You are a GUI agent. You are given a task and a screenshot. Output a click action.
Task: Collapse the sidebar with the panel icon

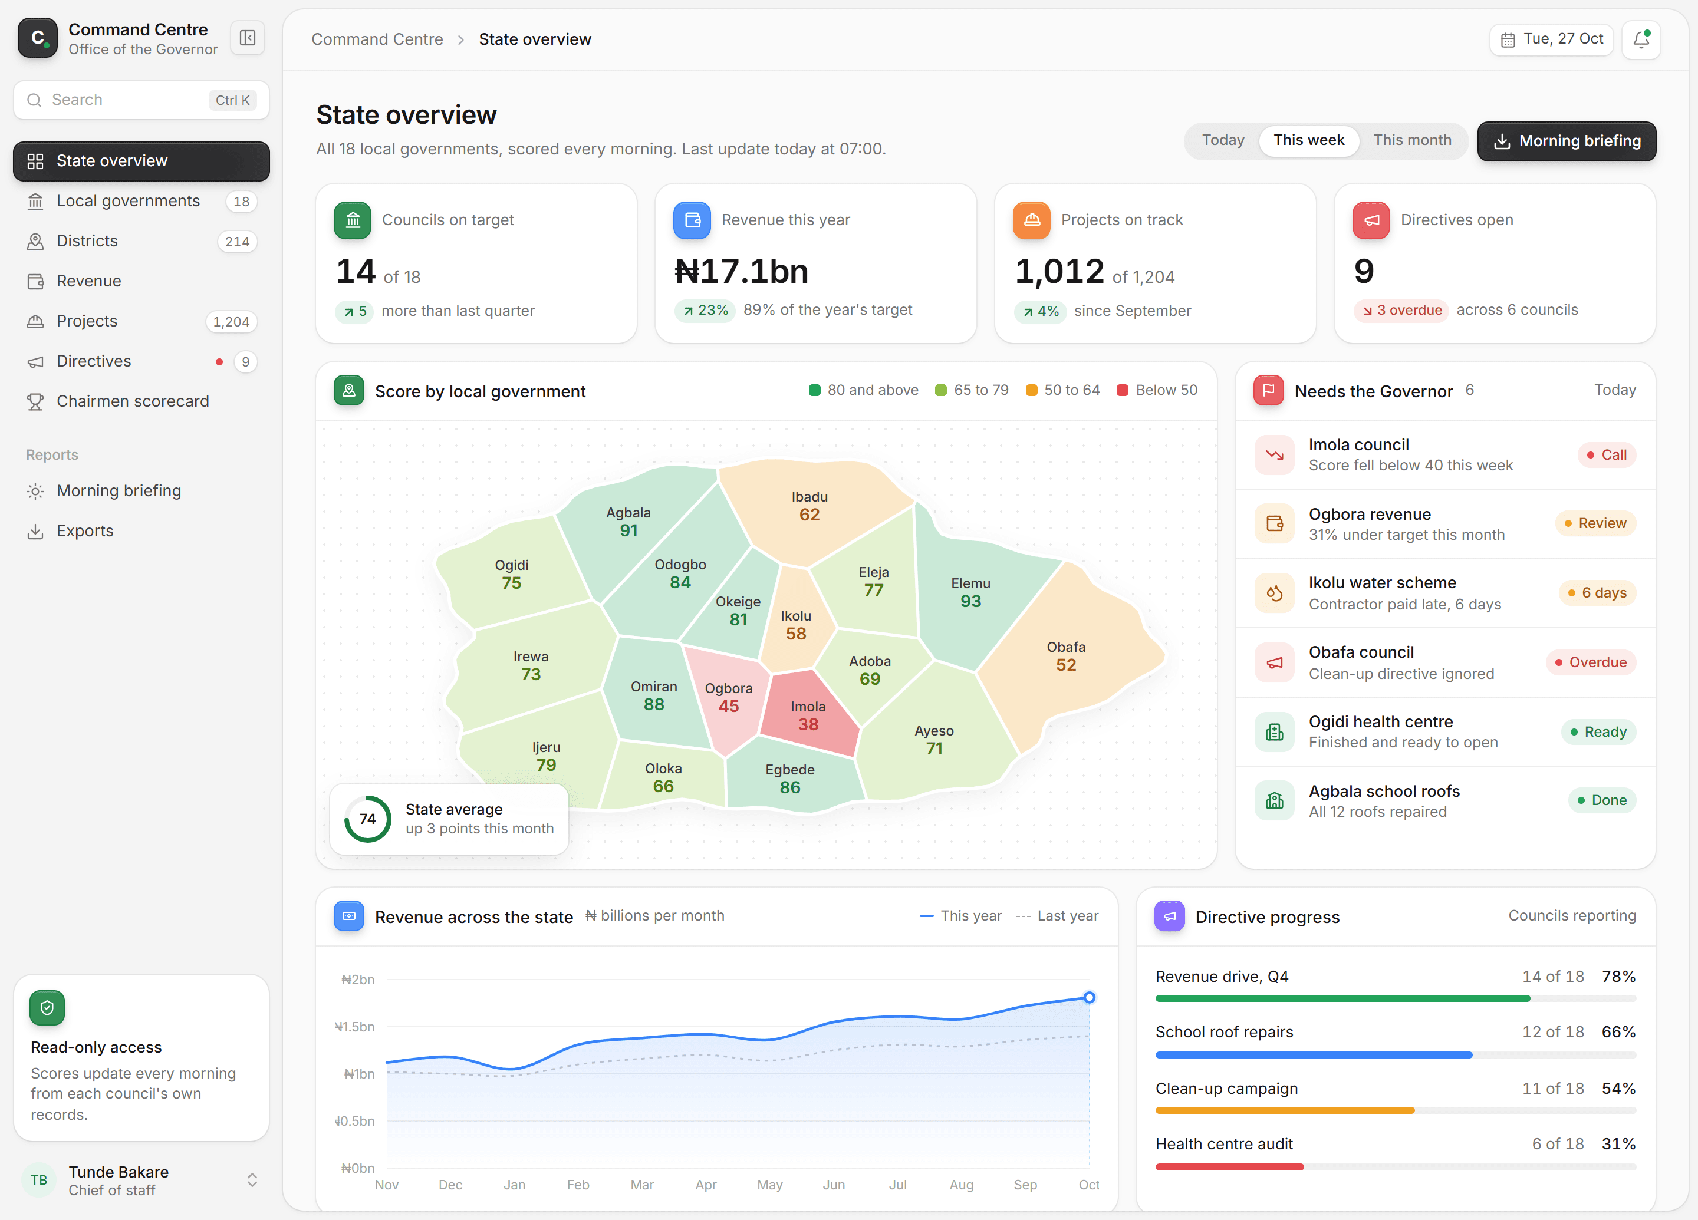click(248, 38)
